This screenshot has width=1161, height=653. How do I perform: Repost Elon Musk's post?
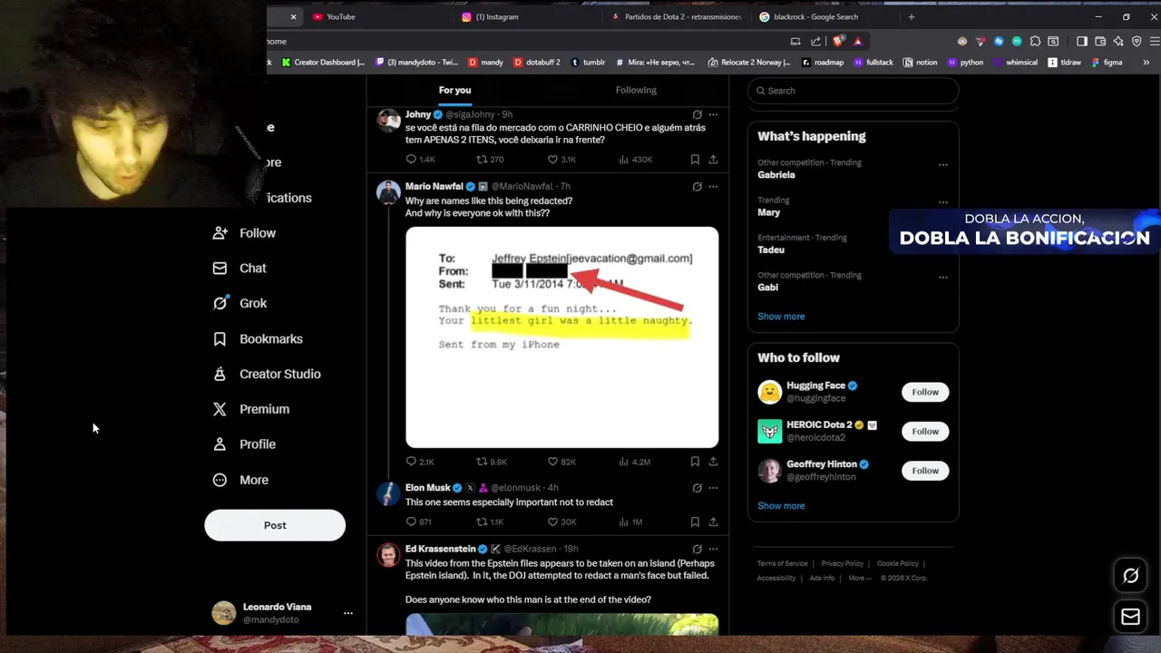pyautogui.click(x=490, y=521)
